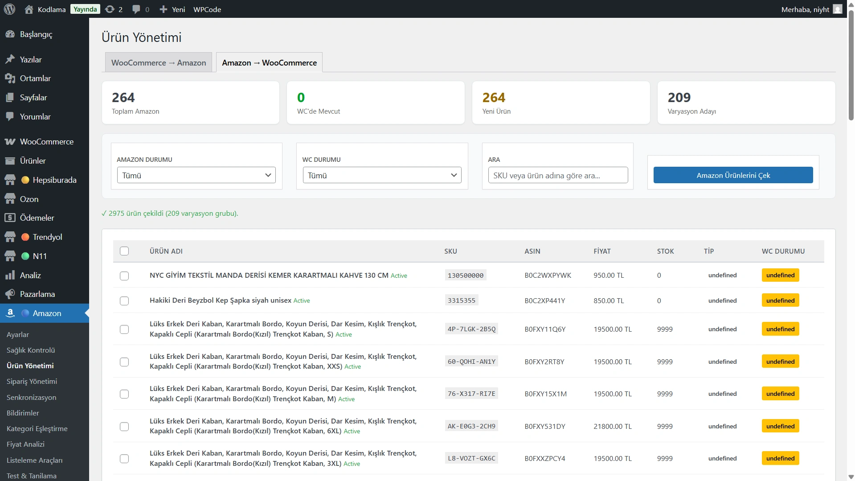Select the Hakiki Deri Beyzbol Kep Şapka checkbox

point(124,301)
